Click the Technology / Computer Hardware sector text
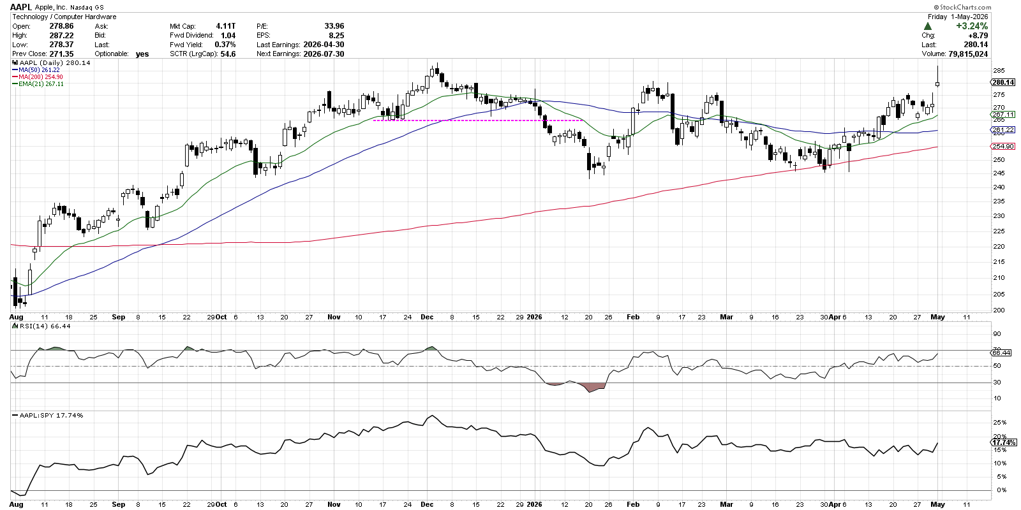The image size is (1021, 510). 64,17
